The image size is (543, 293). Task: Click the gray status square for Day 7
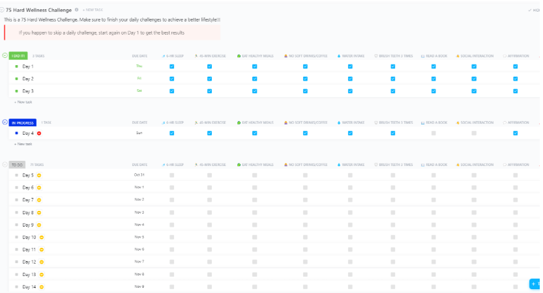tap(17, 200)
